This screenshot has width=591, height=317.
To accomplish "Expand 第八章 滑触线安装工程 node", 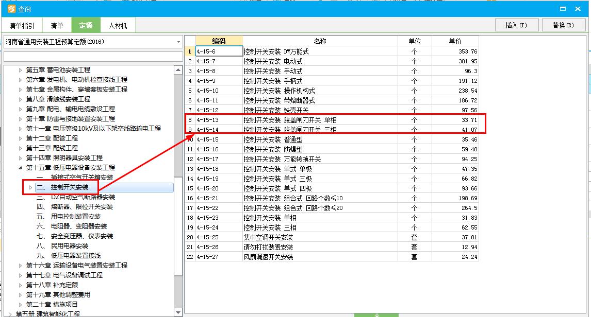I will (20, 99).
